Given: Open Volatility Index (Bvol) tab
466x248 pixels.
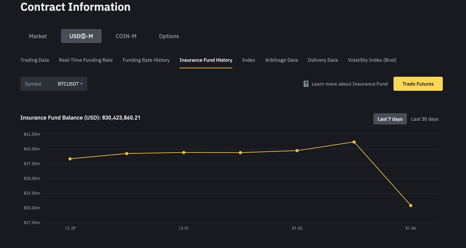Looking at the screenshot, I should 372,60.
